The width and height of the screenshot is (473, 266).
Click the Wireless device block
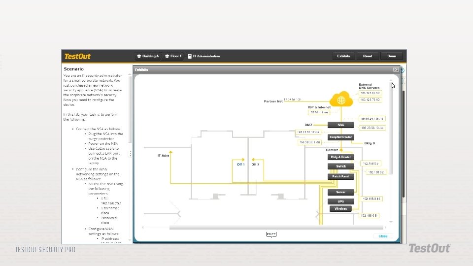point(341,209)
